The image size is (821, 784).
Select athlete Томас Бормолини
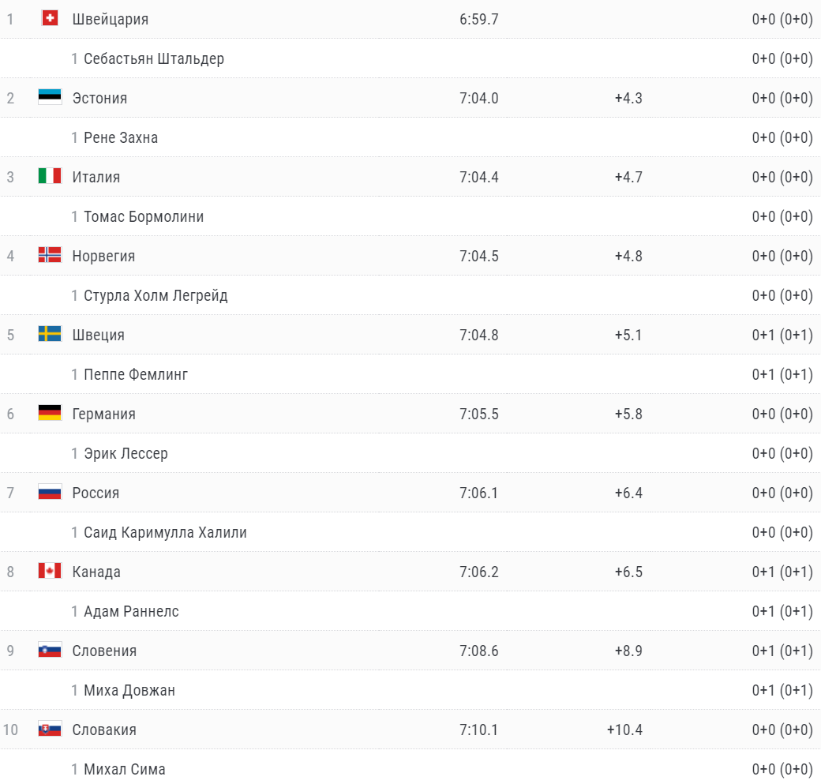click(144, 216)
